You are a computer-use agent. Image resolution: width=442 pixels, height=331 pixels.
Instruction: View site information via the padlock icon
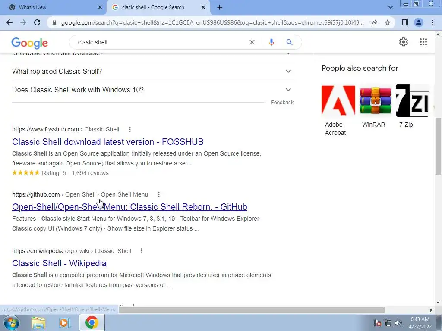click(54, 22)
